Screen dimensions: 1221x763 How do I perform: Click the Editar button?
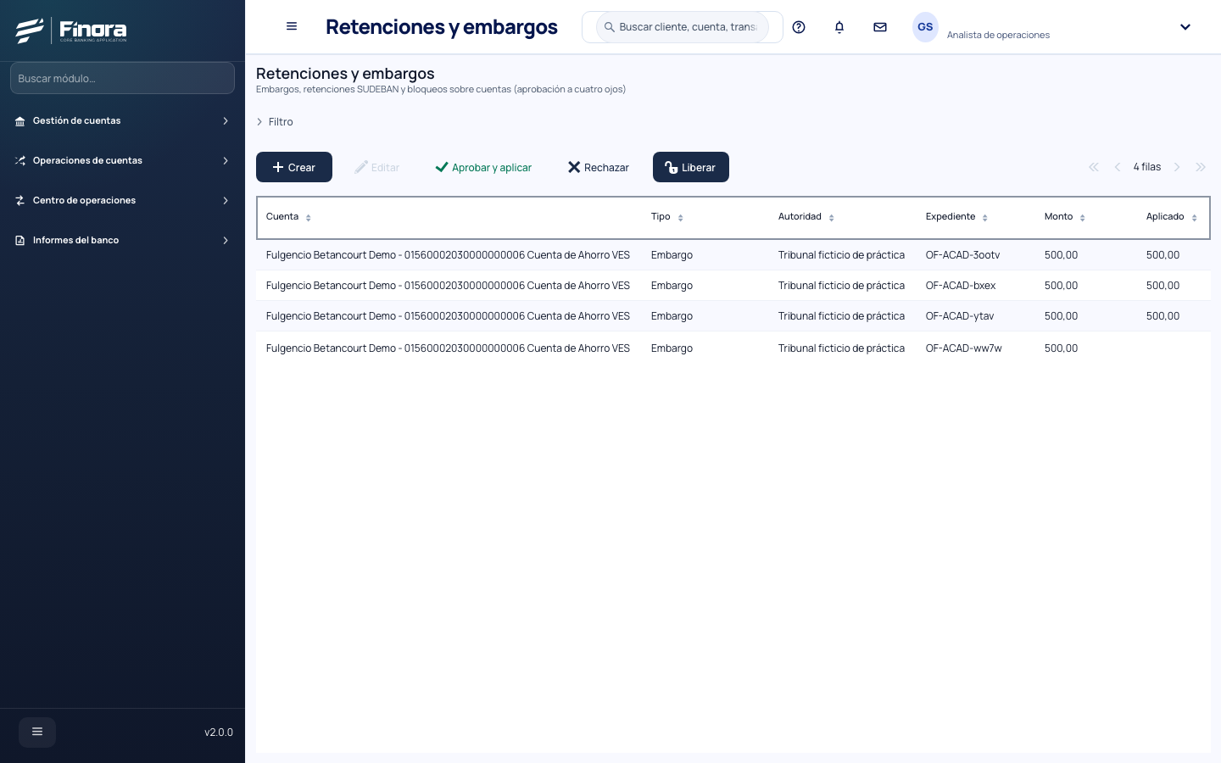pos(377,167)
